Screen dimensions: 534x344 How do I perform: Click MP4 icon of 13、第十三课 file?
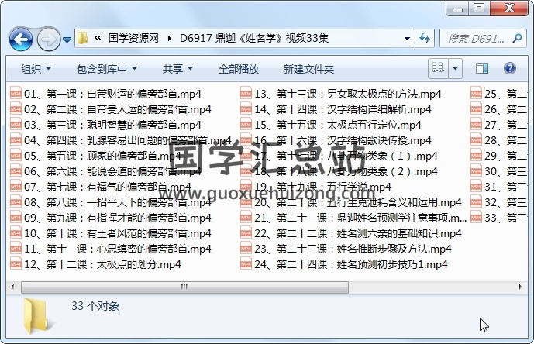(x=246, y=93)
